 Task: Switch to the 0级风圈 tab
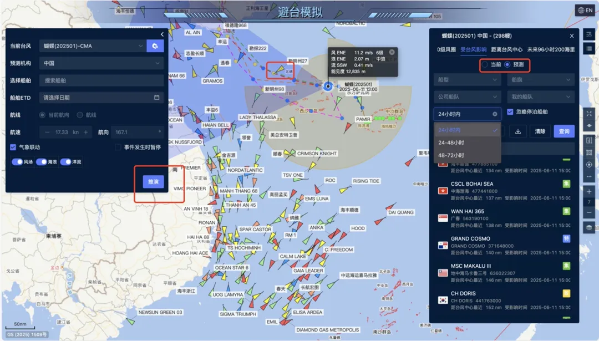pyautogui.click(x=446, y=50)
